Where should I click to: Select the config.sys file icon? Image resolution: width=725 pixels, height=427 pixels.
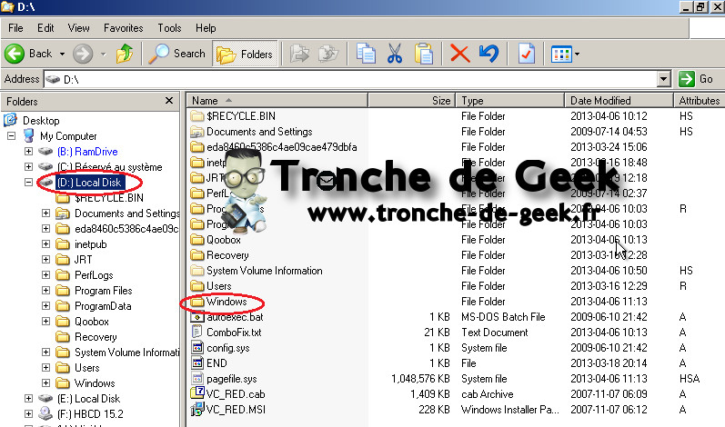tap(197, 348)
